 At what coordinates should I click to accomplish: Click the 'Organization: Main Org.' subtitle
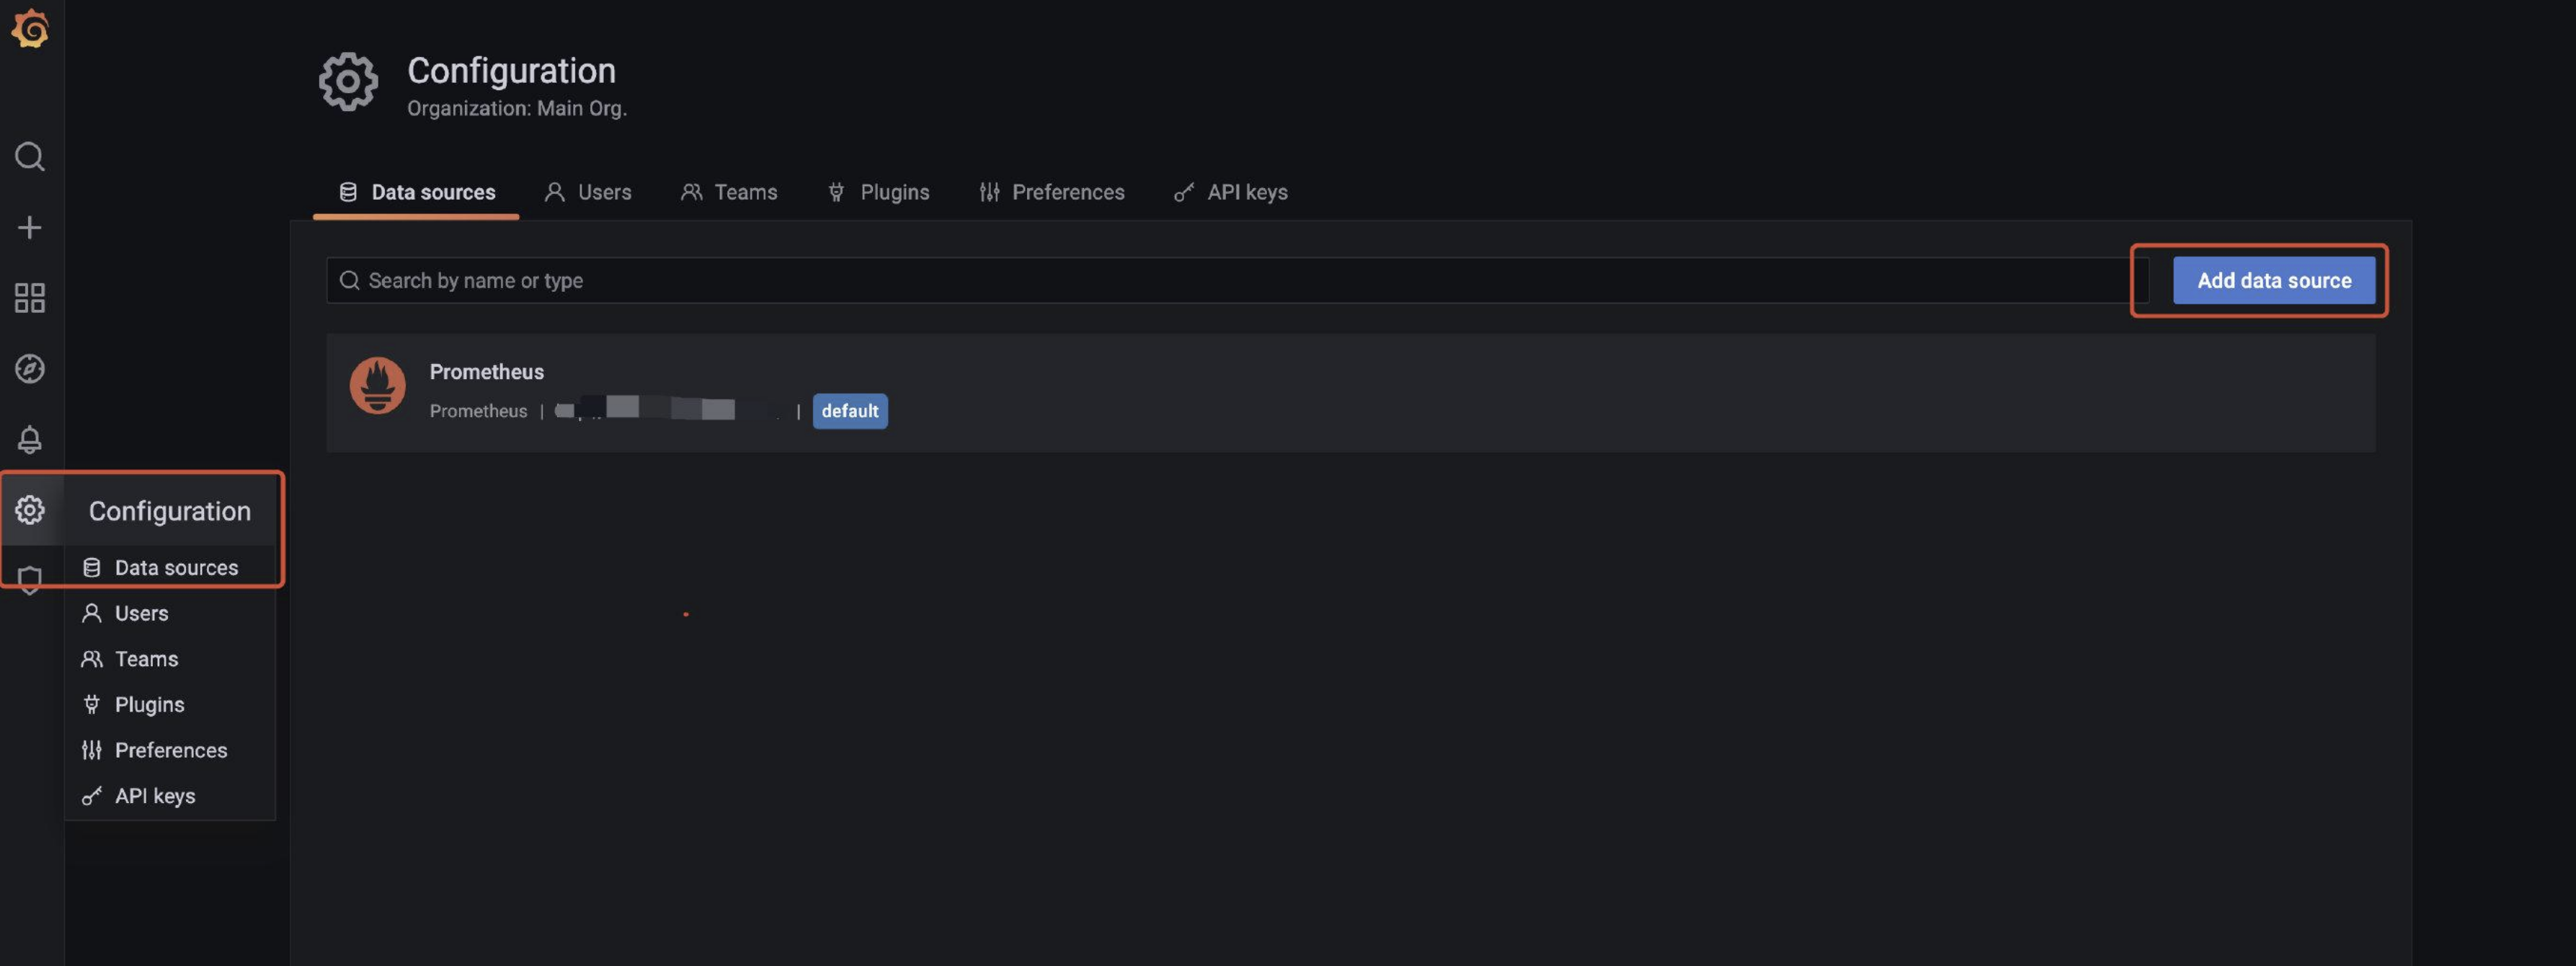[517, 108]
